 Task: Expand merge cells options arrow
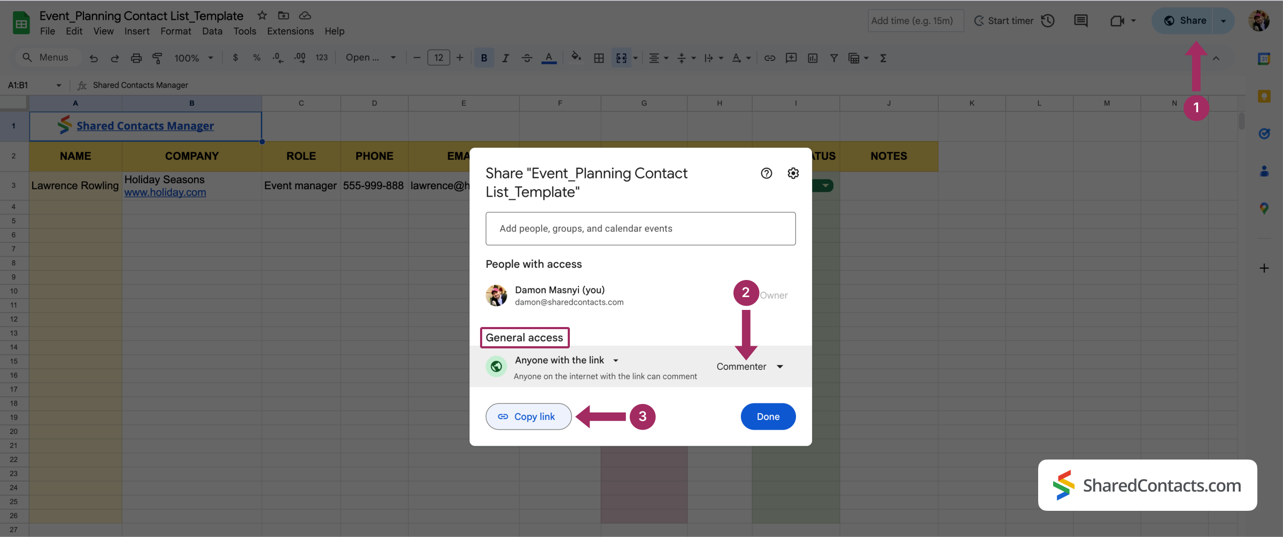pyautogui.click(x=636, y=58)
